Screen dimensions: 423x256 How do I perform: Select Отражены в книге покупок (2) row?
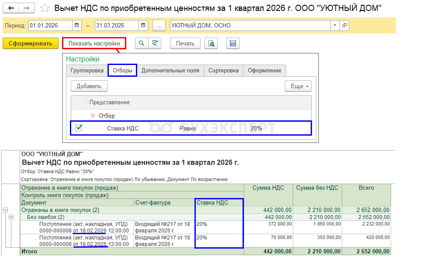60,210
